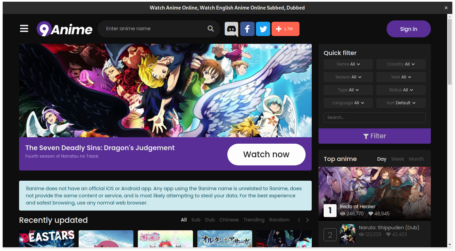Screen dimensions: 455x251
Task: Click the quick filter keyword search box
Action: click(375, 118)
